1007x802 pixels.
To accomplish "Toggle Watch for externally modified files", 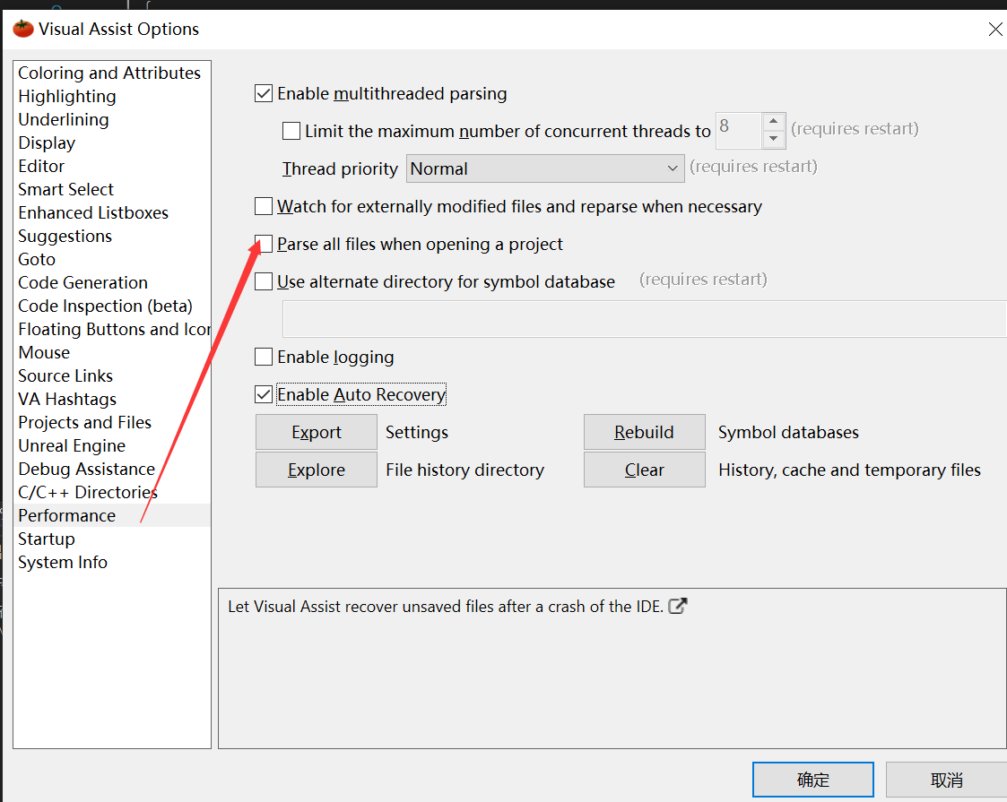I will tap(264, 206).
